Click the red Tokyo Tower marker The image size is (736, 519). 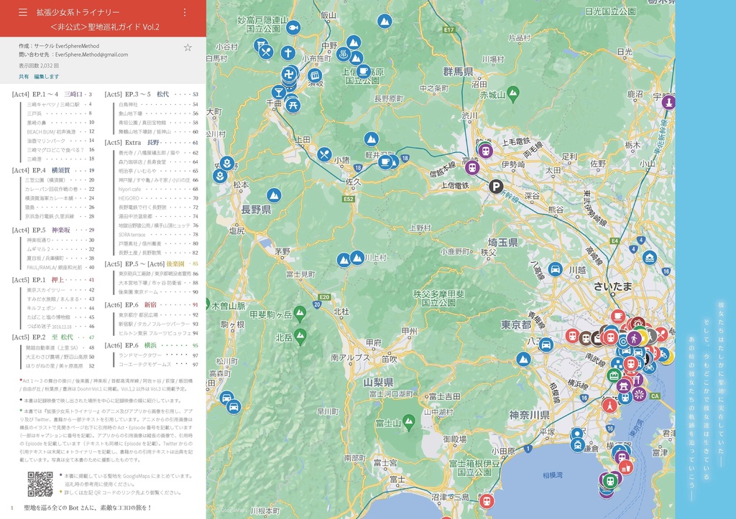[609, 405]
